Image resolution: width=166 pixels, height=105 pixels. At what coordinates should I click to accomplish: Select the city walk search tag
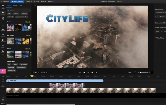coord(11,17)
